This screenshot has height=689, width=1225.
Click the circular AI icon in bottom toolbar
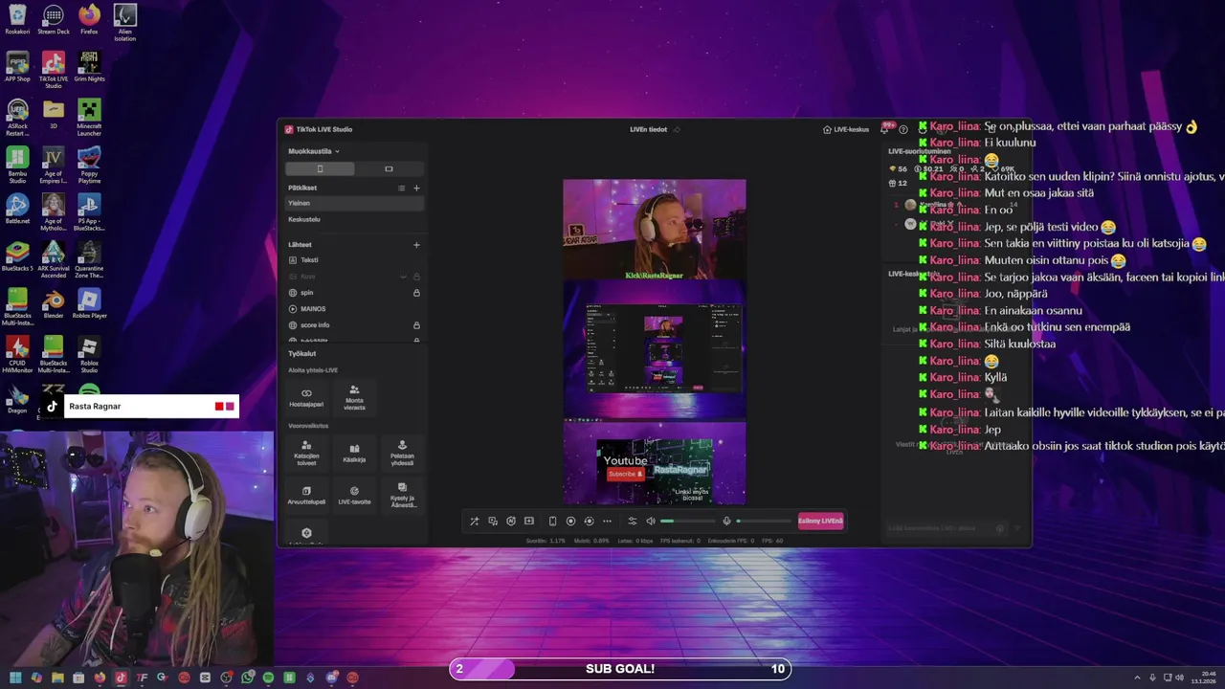[510, 522]
